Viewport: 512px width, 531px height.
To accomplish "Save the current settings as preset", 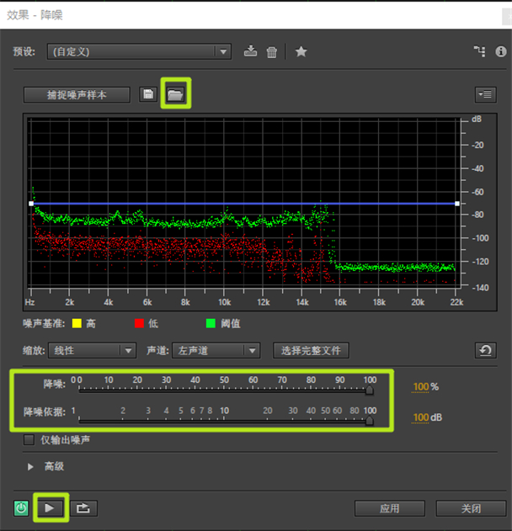I will [x=250, y=51].
